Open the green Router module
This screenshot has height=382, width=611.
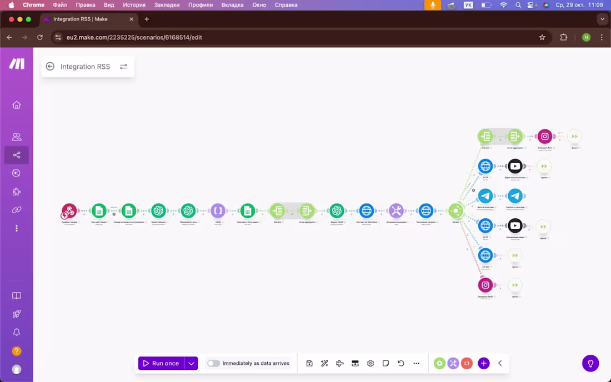[x=455, y=210]
